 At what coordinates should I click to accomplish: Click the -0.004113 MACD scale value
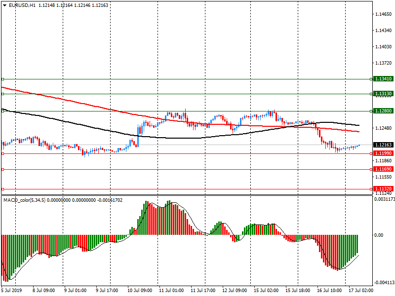[x=385, y=283]
